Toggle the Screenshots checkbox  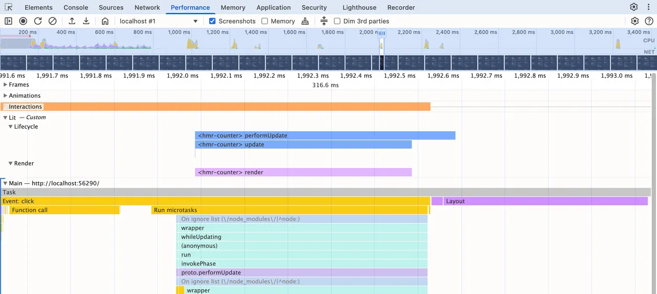(x=212, y=21)
